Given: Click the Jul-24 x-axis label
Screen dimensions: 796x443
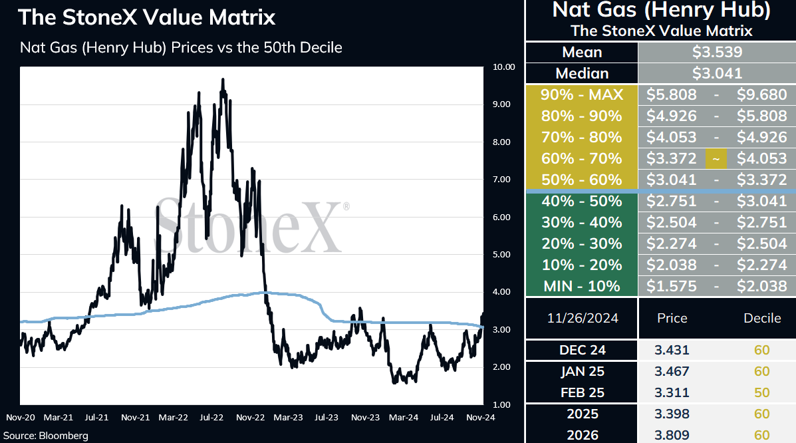Looking at the screenshot, I should [x=442, y=417].
